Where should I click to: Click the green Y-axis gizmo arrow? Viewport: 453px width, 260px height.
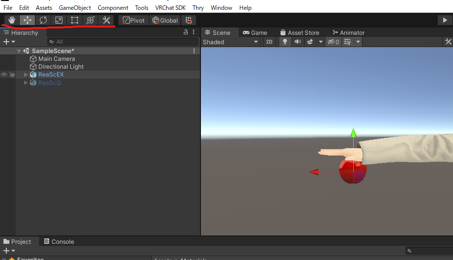[x=353, y=133]
